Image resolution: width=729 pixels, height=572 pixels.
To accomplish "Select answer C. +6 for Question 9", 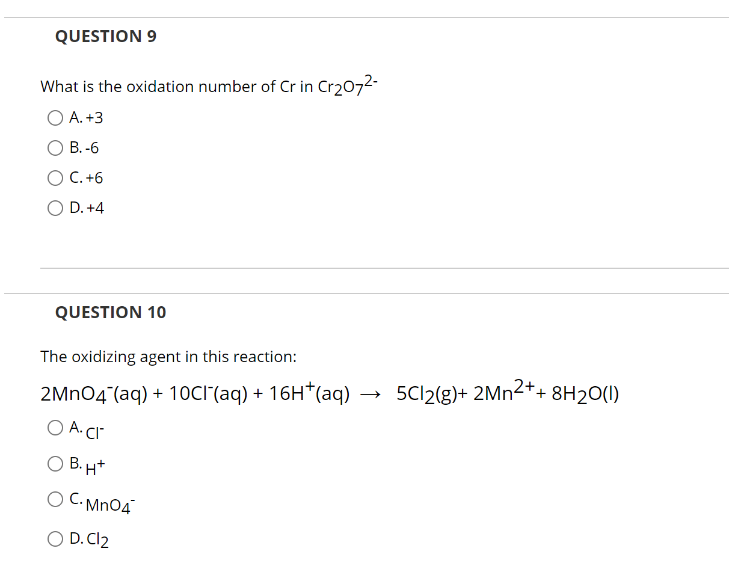I will [x=55, y=178].
